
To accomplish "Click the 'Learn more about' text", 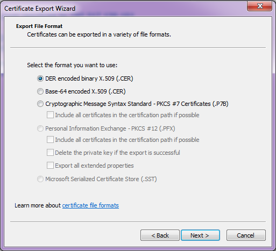I will point(38,205).
